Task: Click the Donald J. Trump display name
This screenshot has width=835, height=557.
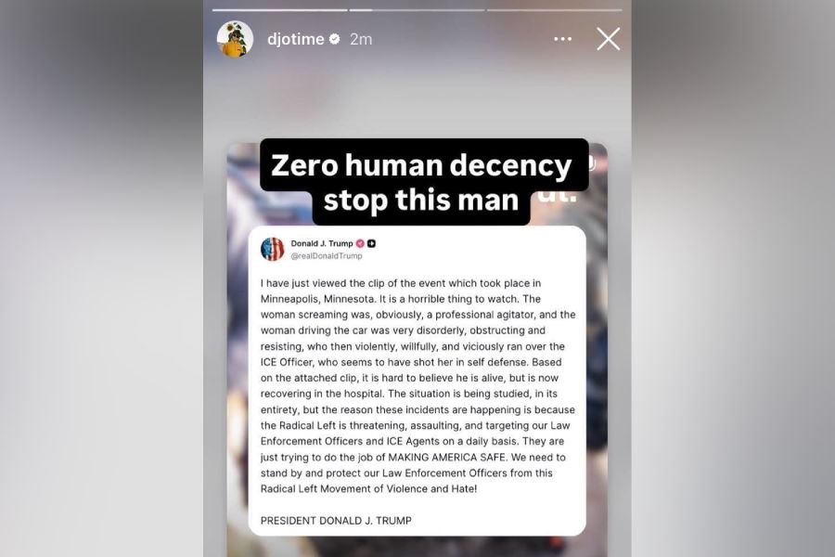Action: point(322,243)
